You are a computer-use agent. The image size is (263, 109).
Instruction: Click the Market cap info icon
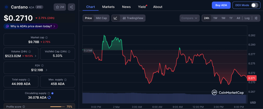click(x=46, y=38)
